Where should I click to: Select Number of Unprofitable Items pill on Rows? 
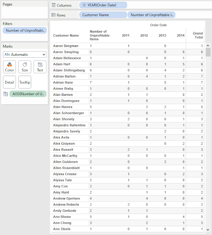(151, 15)
